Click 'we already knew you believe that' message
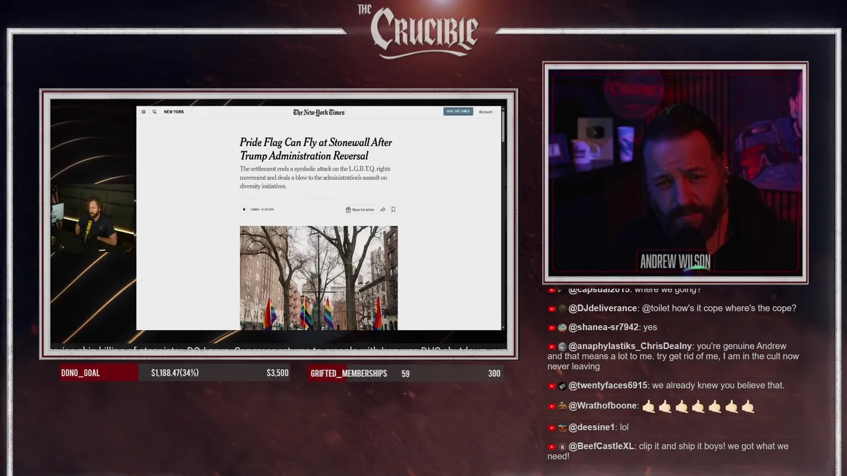Viewport: 847px width, 476px height. (x=719, y=385)
